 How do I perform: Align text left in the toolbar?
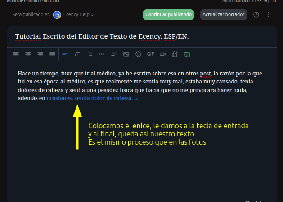[16, 54]
